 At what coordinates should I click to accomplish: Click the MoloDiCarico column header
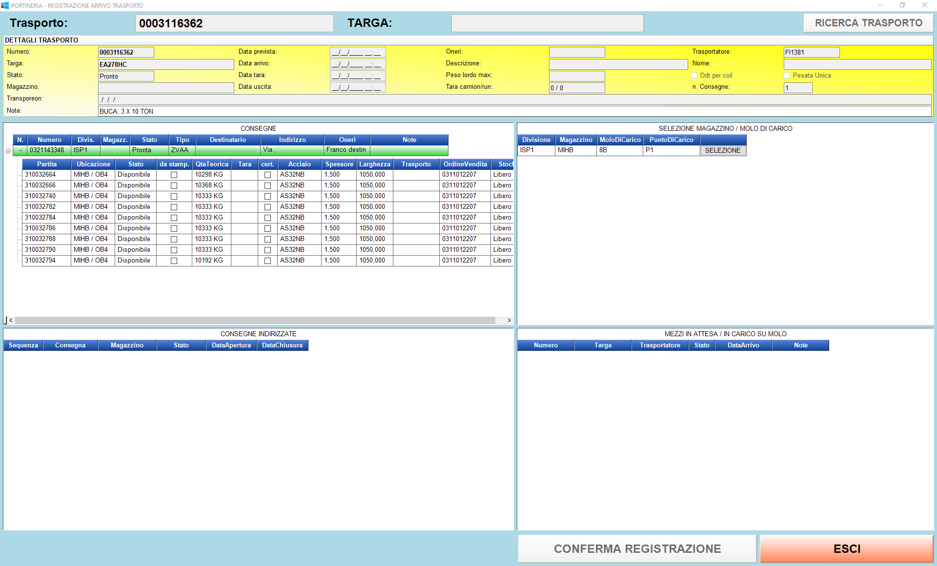point(620,140)
